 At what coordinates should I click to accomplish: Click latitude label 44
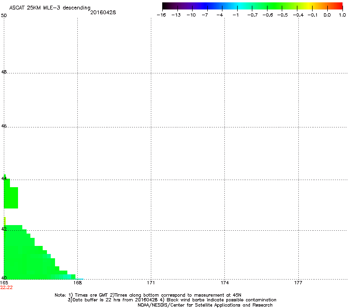4,179
